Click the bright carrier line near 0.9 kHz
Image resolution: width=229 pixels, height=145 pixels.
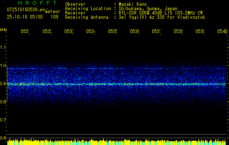(x=117, y=84)
